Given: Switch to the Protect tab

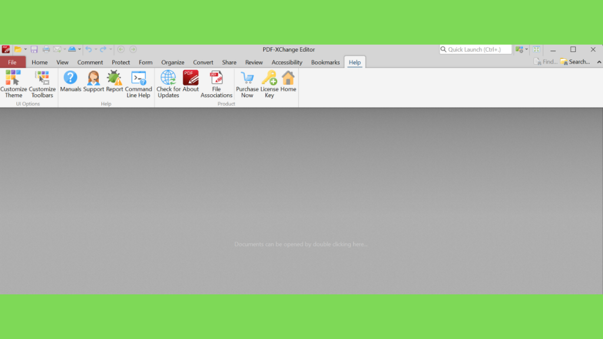Looking at the screenshot, I should click(121, 62).
